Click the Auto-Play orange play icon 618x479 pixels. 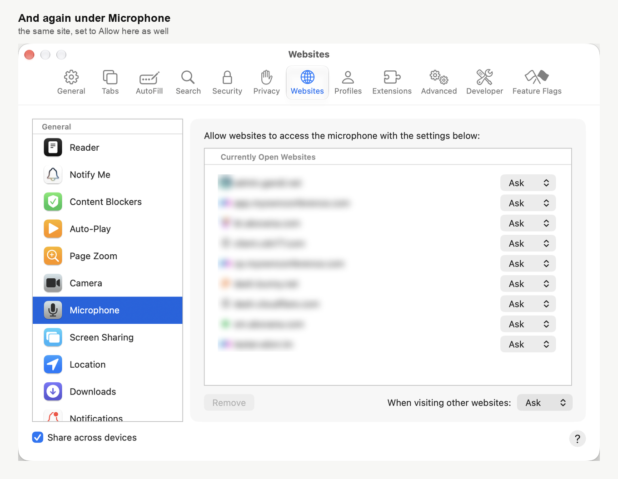tap(53, 229)
